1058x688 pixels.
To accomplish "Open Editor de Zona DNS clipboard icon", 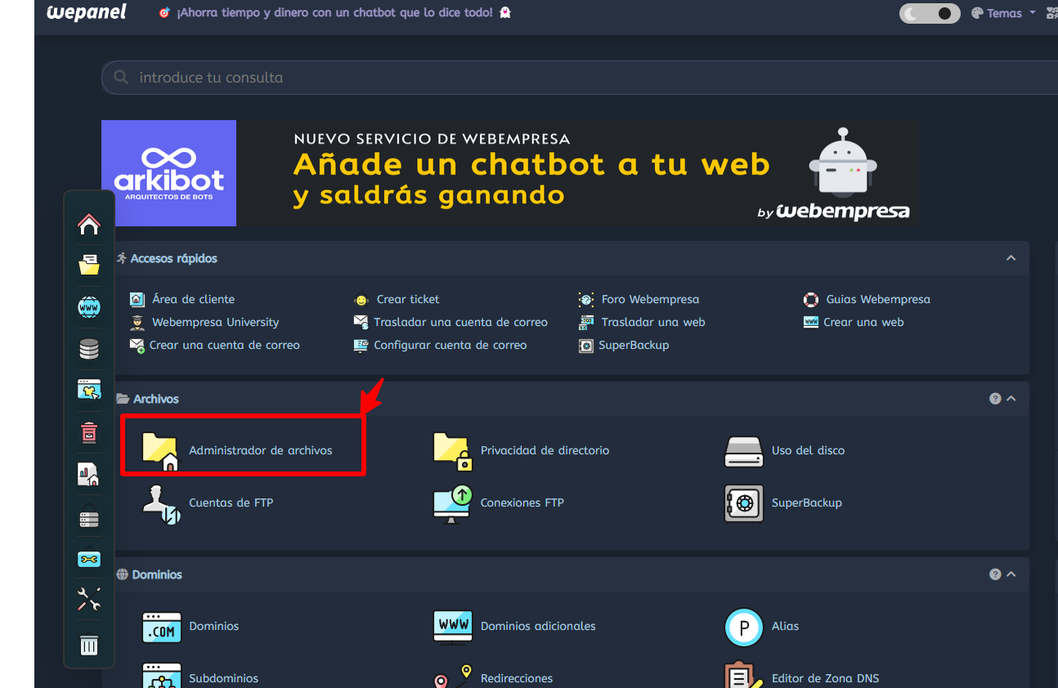I will pyautogui.click(x=744, y=676).
